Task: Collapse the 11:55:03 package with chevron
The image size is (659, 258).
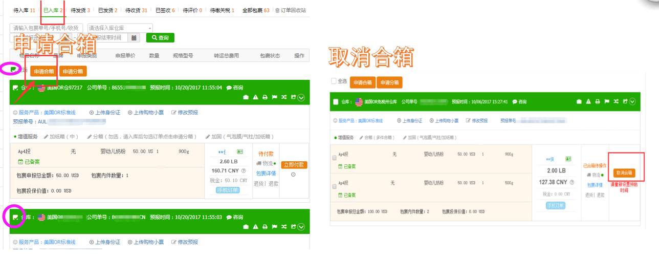Action: pos(301,227)
